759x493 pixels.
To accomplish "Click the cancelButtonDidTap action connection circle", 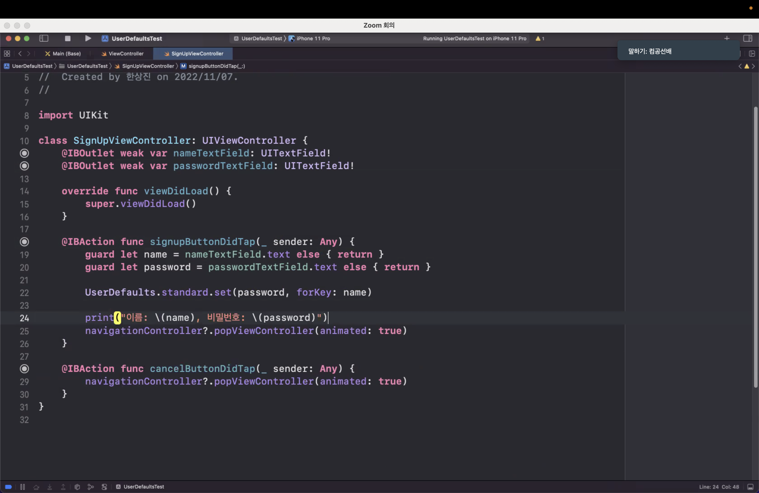I will point(24,369).
